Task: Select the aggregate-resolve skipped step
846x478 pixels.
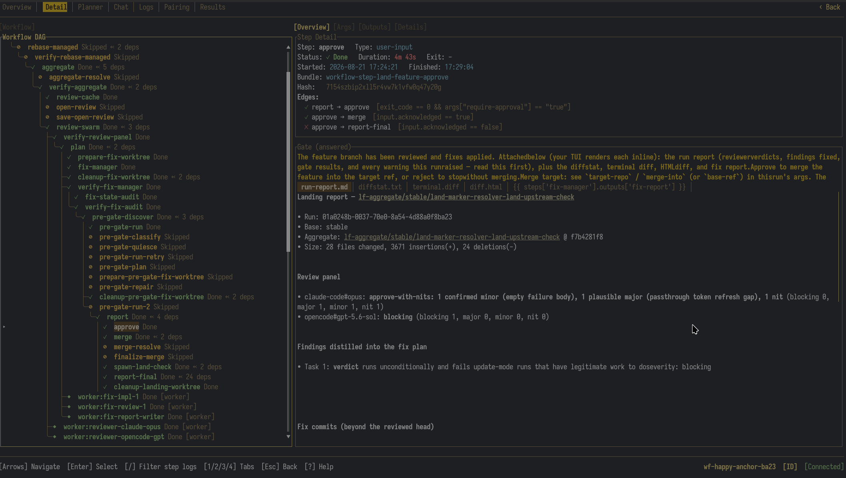Action: 80,77
